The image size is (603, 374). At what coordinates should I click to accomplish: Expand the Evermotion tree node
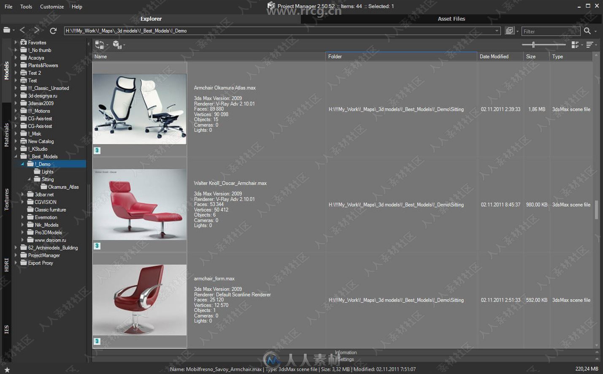click(x=23, y=217)
